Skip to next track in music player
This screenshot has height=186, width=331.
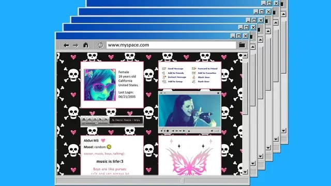coord(106,119)
